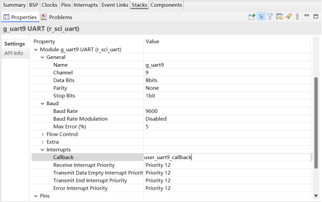Restore default values for properties

279,17
